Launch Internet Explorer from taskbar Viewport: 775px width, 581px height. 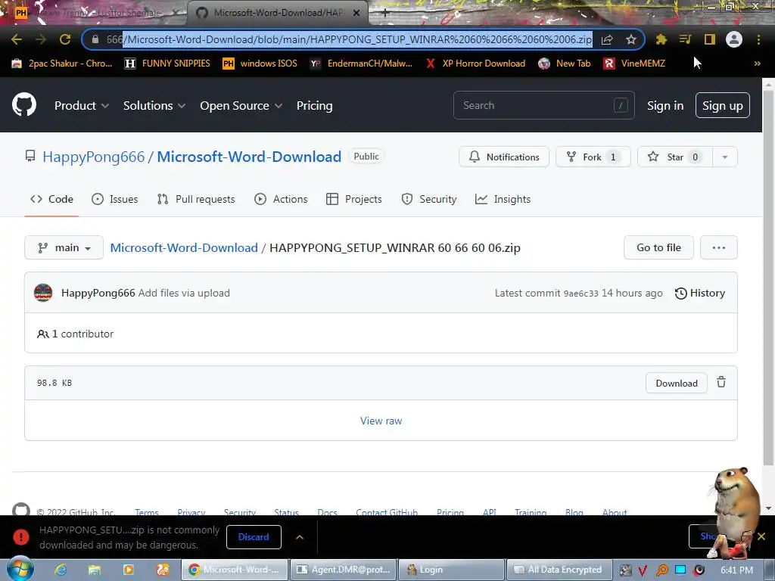(61, 570)
